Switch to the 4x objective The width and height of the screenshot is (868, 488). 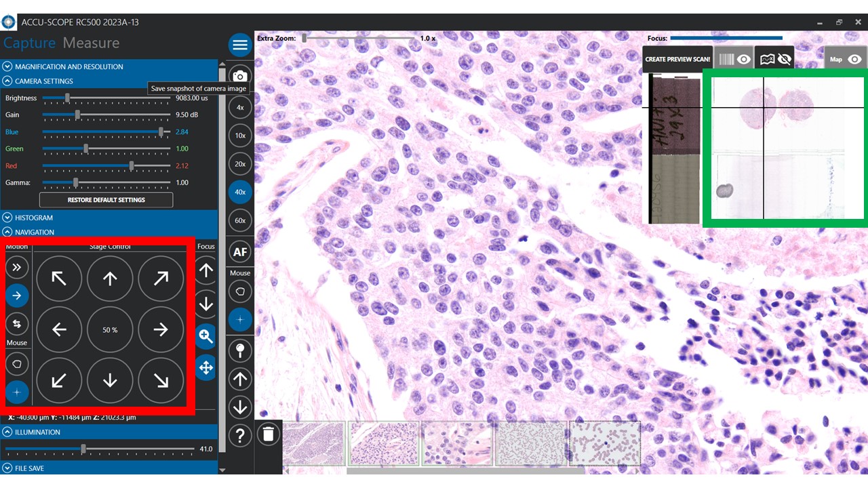(x=240, y=107)
